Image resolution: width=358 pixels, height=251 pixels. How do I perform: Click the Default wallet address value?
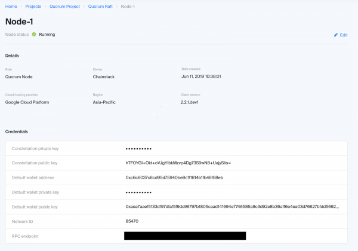point(174,177)
